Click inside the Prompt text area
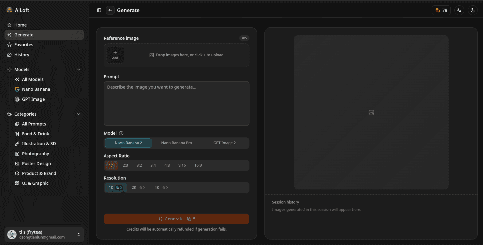Image resolution: width=483 pixels, height=245 pixels. [x=176, y=104]
